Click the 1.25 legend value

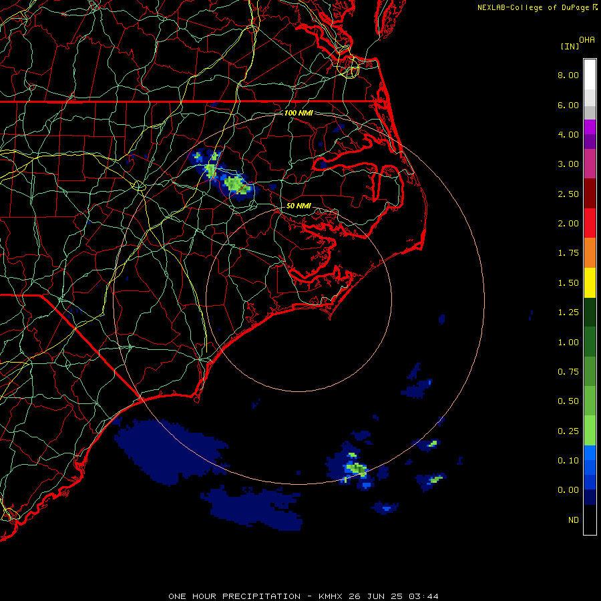568,313
